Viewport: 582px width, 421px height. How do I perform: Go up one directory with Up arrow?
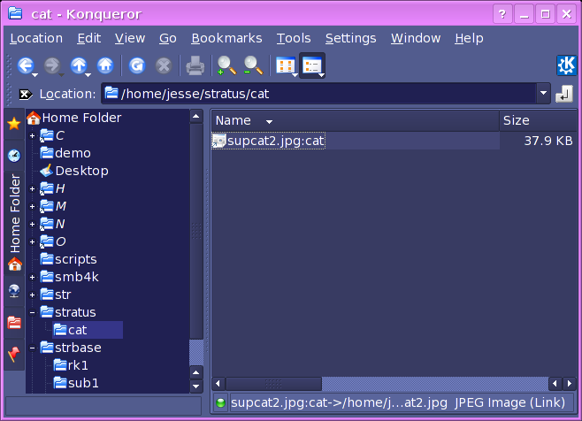pos(79,65)
